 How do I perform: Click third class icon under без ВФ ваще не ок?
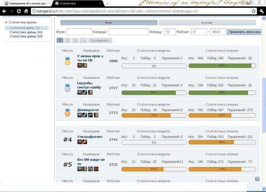pyautogui.click(x=90, y=169)
